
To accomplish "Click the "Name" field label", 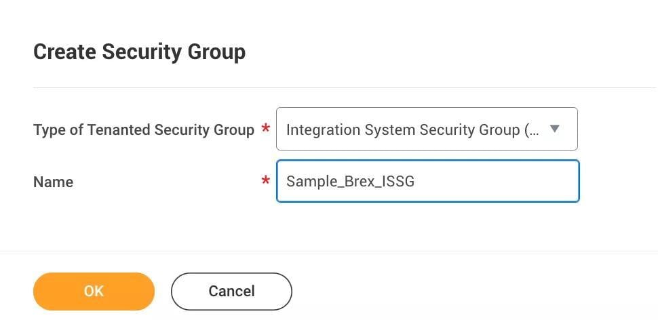I will (x=53, y=182).
